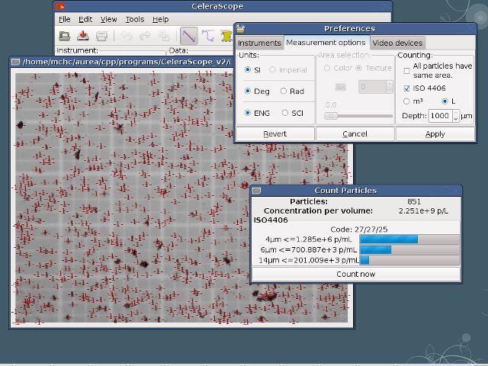Click Cancel in Preferences
Image resolution: width=488 pixels, height=366 pixels.
(x=355, y=134)
